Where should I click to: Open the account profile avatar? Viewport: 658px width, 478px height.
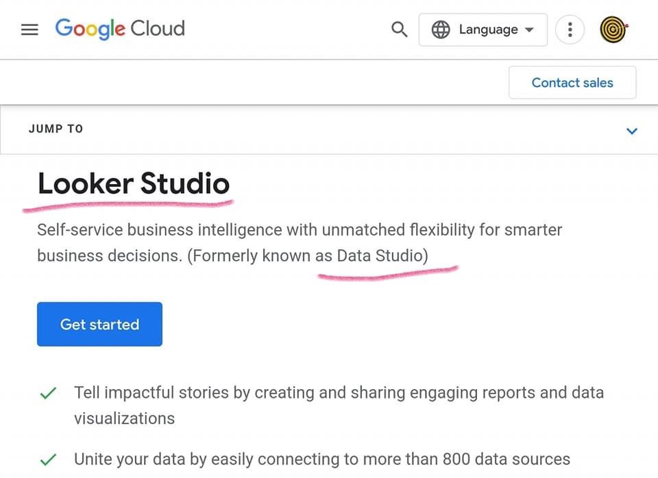tap(613, 29)
